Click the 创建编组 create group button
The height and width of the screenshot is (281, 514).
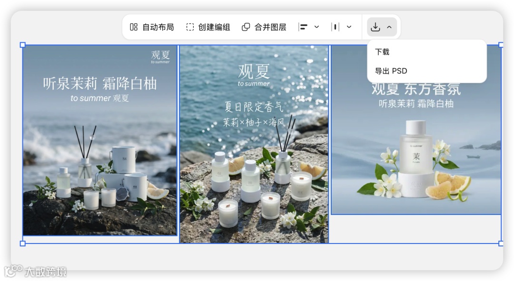(x=208, y=27)
